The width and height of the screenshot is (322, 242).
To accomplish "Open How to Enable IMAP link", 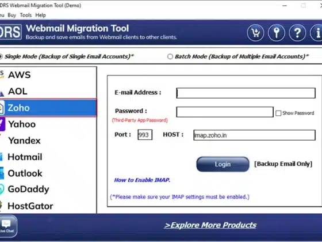I will tap(142, 180).
